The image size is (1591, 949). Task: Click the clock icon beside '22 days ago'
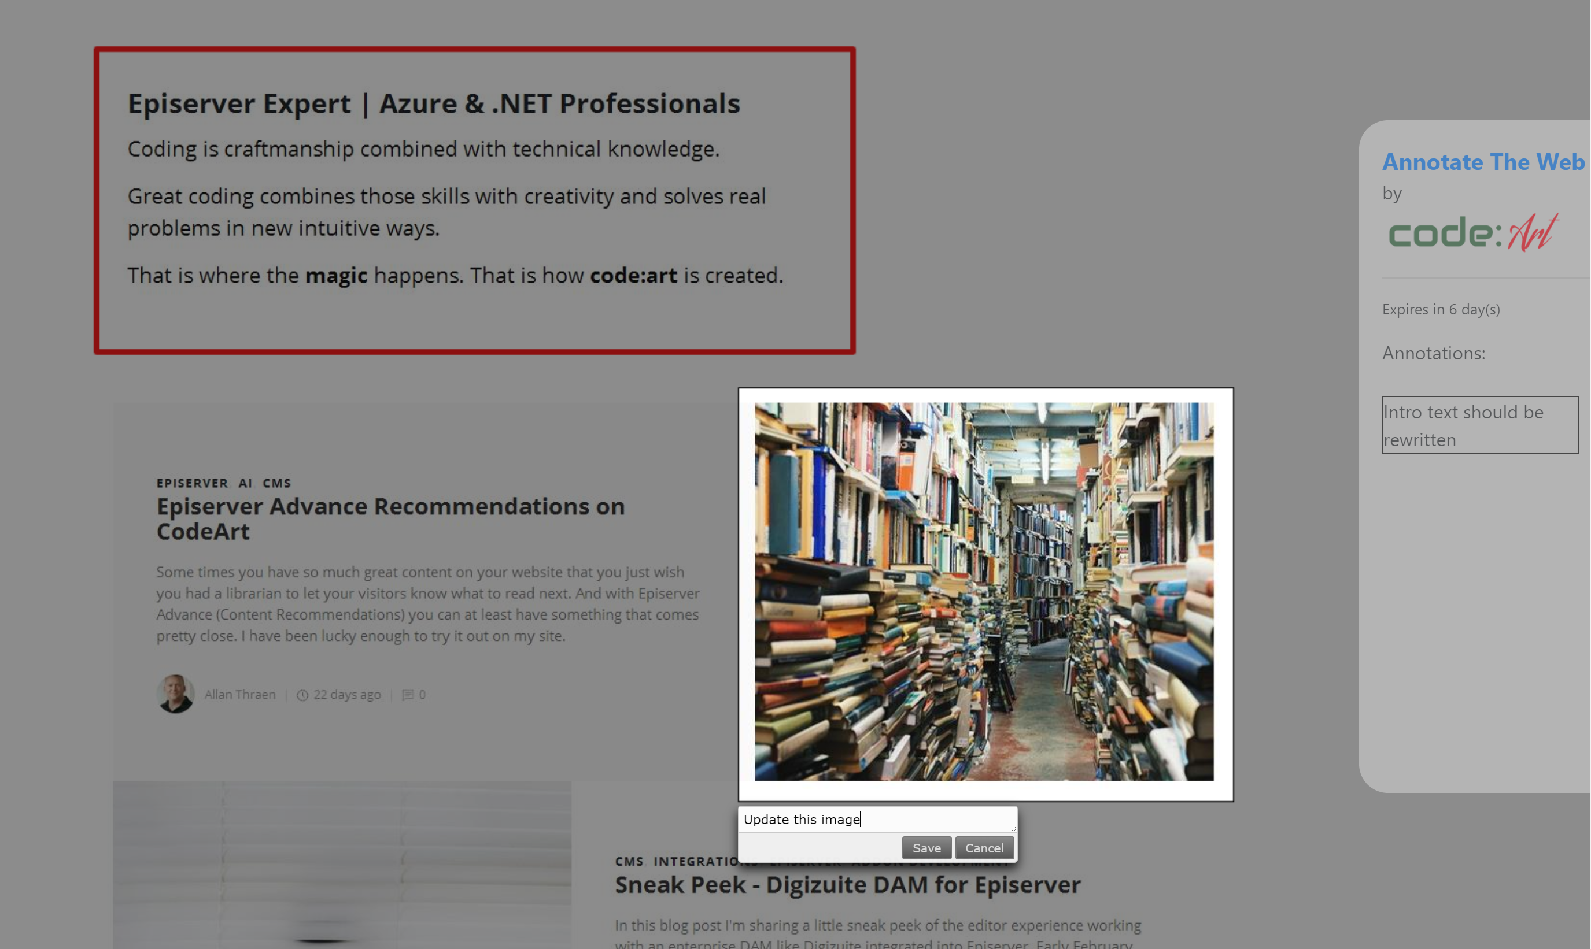point(302,695)
